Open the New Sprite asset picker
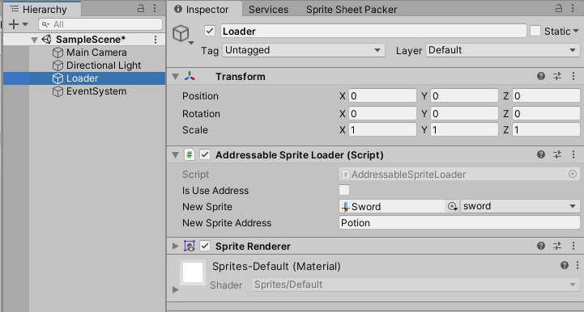Screen dimensions: 584x312 click(453, 206)
